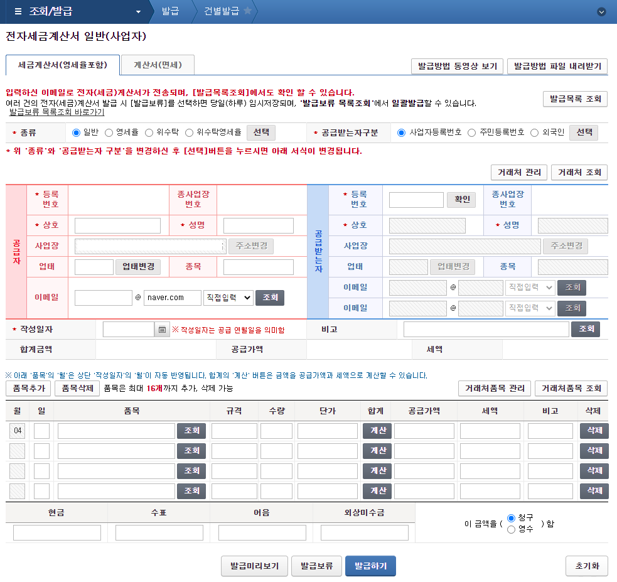
Task: Open the 조회/발급 menu dropdown arrow
Action: pos(138,12)
